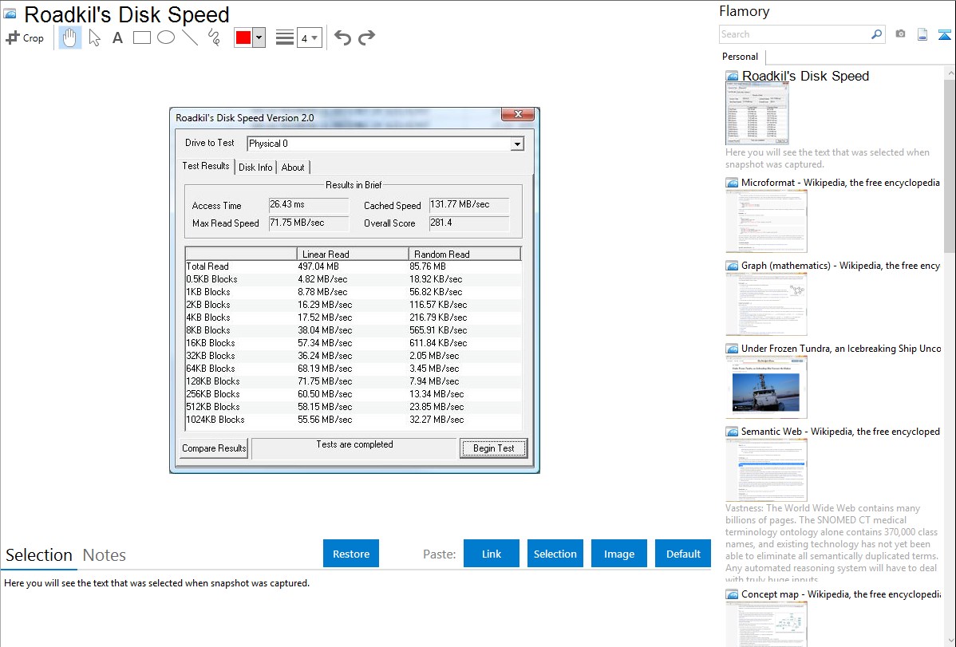Image resolution: width=956 pixels, height=647 pixels.
Task: Choose the text annotation tool
Action: 117,37
